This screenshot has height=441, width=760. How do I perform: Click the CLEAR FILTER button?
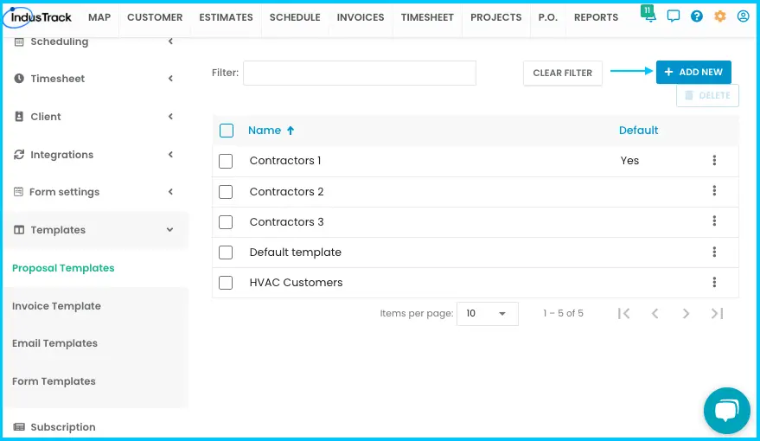coord(563,73)
